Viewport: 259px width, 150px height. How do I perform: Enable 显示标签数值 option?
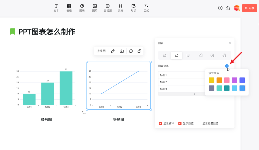(x=199, y=123)
